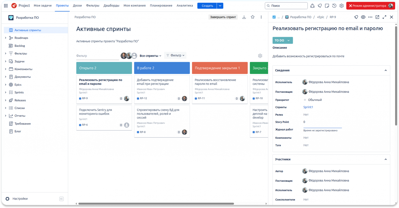
Task: Expand task panel to full screen
Action: coord(384,17)
